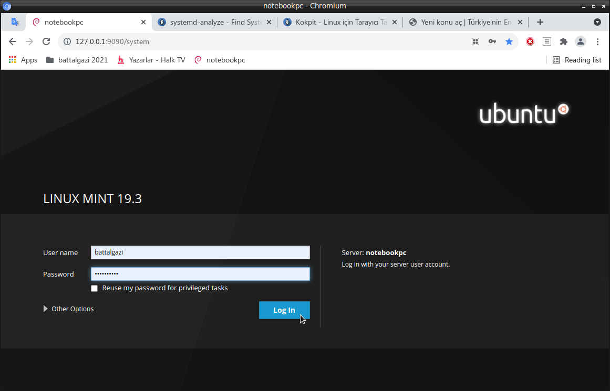Select the notebookpc tab
Viewport: 610px width, 391px height.
pos(89,22)
